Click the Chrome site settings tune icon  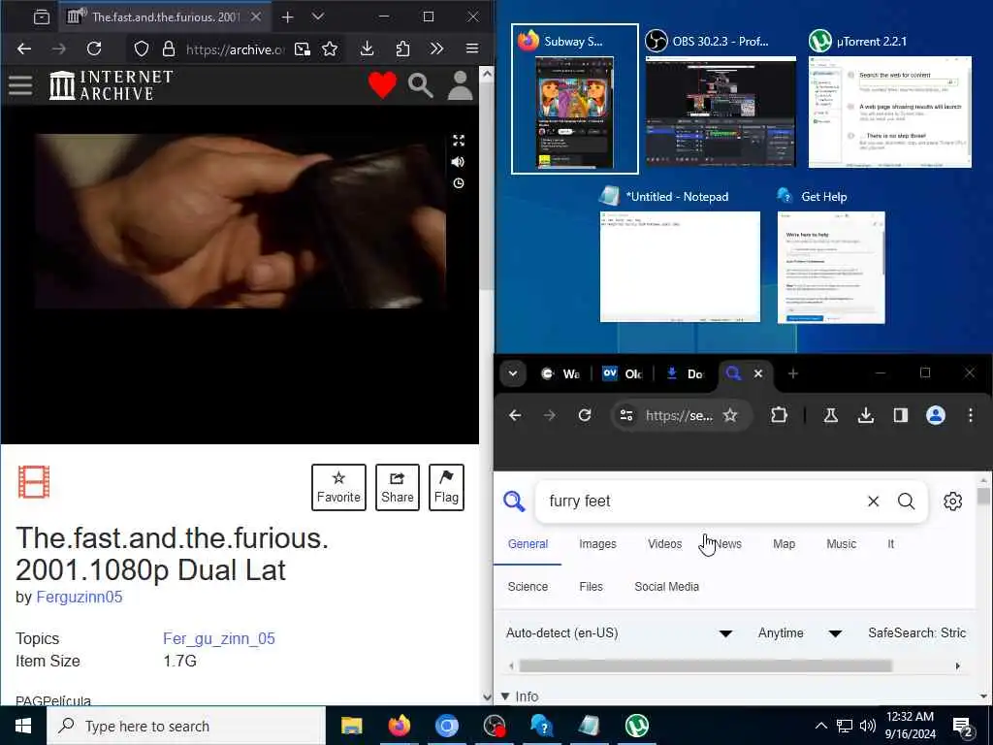point(626,415)
